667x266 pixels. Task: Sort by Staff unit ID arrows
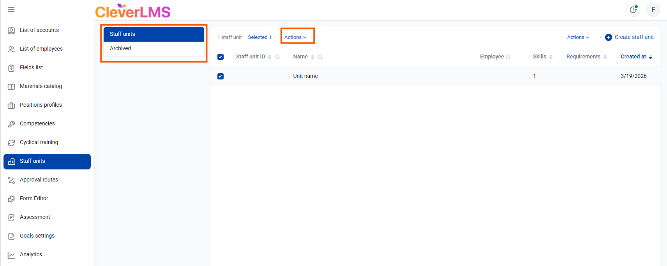[270, 57]
